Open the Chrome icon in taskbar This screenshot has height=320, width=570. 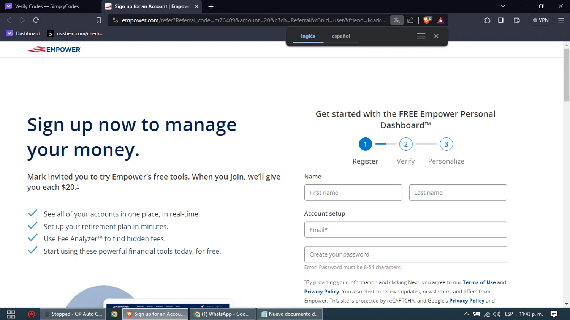coord(114,314)
